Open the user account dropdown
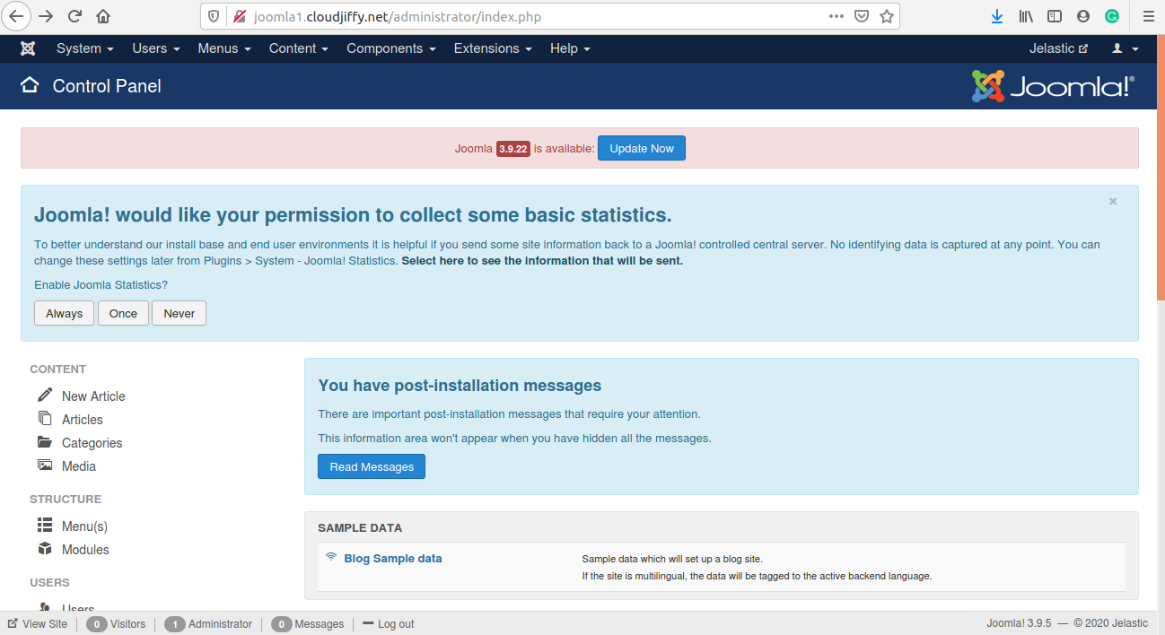The height and width of the screenshot is (635, 1165). click(1125, 48)
